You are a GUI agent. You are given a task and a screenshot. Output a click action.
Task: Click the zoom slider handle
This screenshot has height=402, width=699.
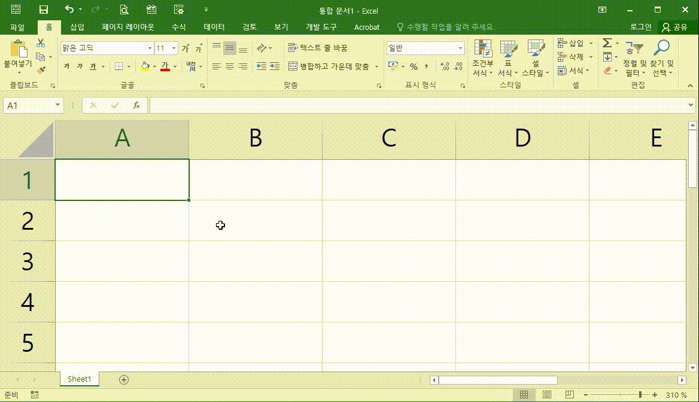640,395
